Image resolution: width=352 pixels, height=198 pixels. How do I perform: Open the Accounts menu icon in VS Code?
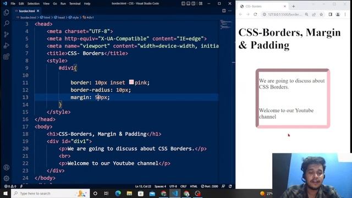click(6, 167)
